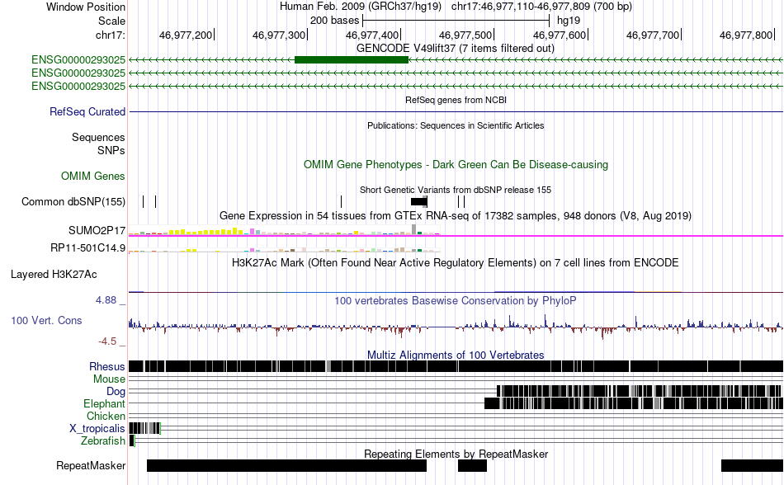
Task: Select the Common dbSNP(155) track label
Action: (x=73, y=202)
